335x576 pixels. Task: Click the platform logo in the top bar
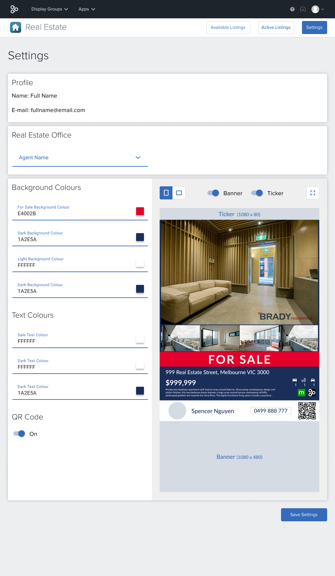click(14, 9)
